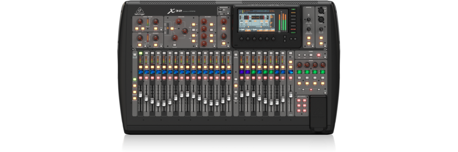Toggle the 48V phantom power button
The image size is (458, 152).
tap(137, 28)
